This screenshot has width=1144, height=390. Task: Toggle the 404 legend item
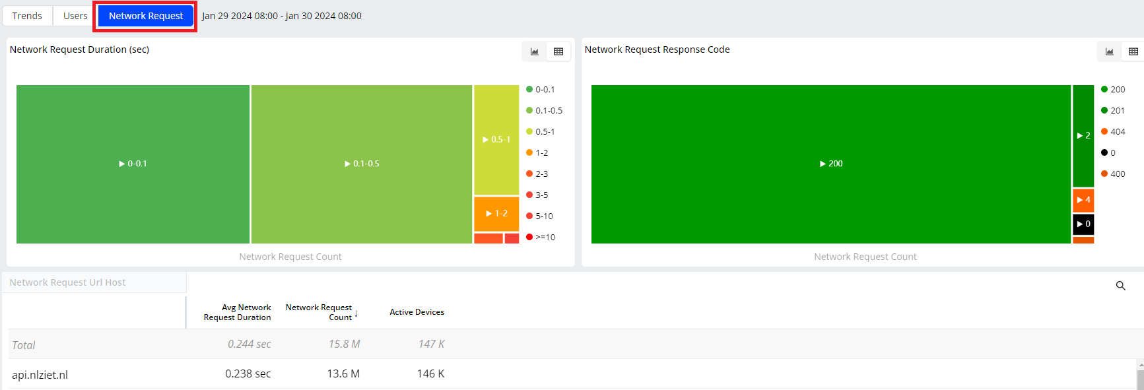(x=1113, y=132)
